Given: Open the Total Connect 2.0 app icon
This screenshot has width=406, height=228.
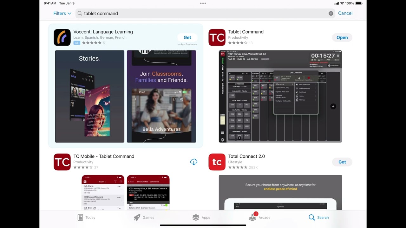Looking at the screenshot, I should (217, 162).
